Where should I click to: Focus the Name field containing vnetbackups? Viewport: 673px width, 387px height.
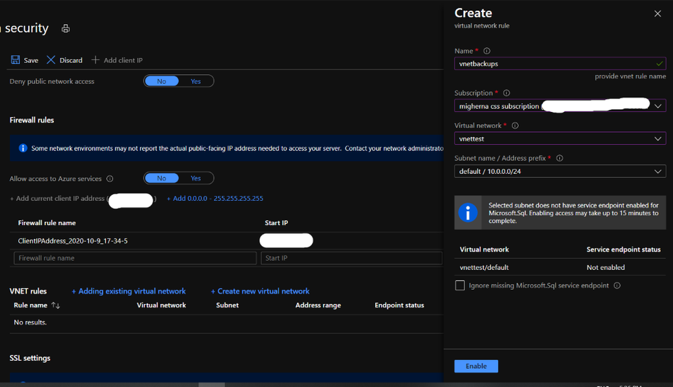[560, 63]
